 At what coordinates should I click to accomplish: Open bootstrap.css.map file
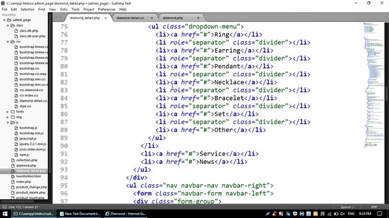click(x=33, y=74)
